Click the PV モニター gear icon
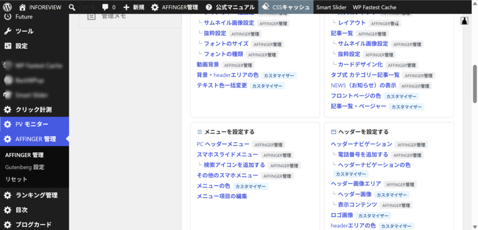Image resolution: width=478 pixels, height=230 pixels. click(x=8, y=124)
